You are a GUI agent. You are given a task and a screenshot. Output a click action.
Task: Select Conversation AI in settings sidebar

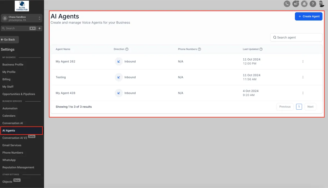click(x=13, y=123)
